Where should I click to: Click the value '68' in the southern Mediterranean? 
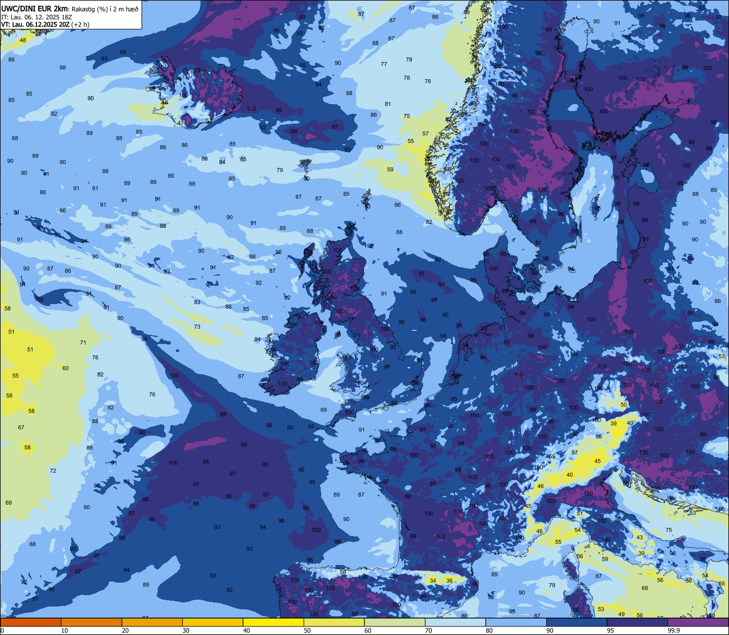(x=645, y=588)
